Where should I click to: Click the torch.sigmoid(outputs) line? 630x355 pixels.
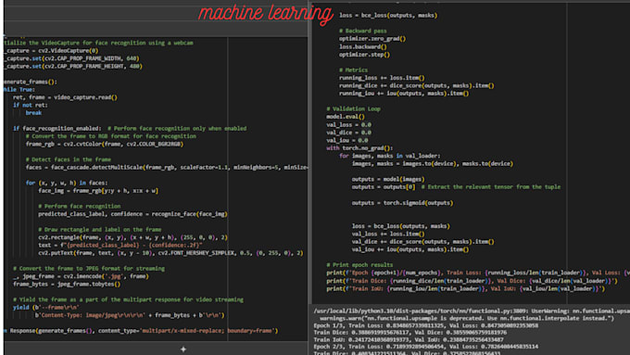click(x=403, y=203)
